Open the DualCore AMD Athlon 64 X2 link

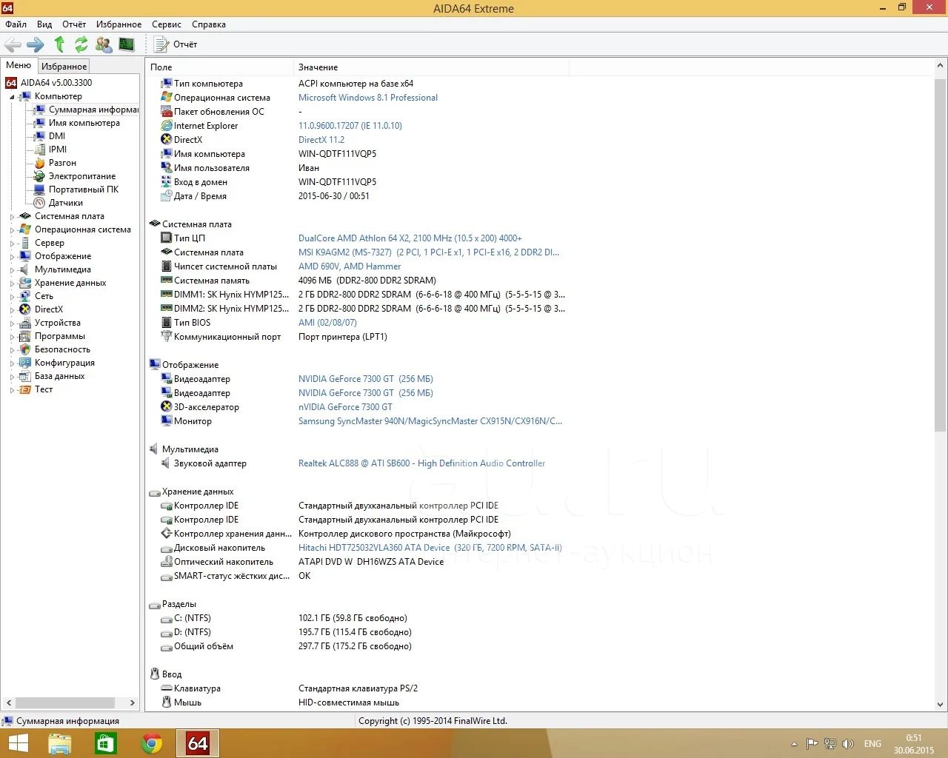point(410,238)
